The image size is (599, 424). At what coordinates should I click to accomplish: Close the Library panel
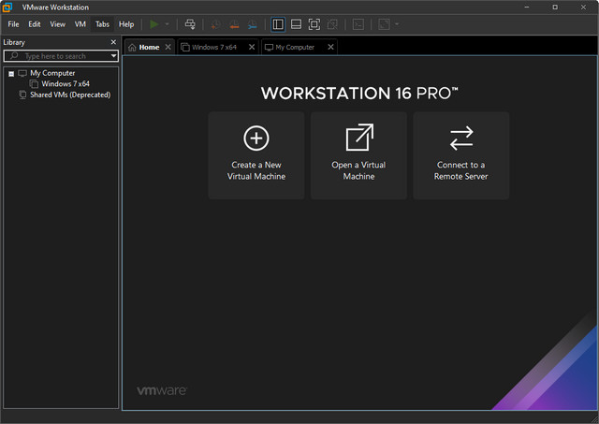(x=114, y=42)
